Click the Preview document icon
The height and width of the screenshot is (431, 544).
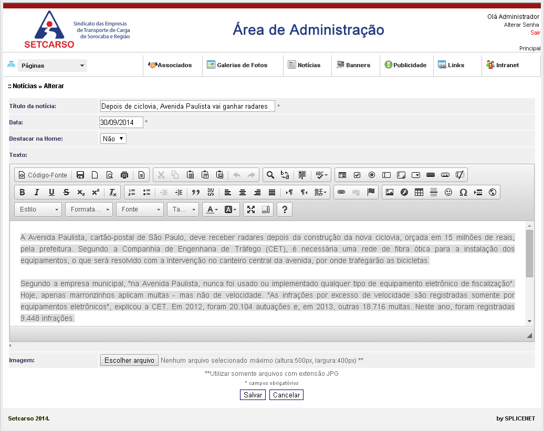tap(110, 175)
